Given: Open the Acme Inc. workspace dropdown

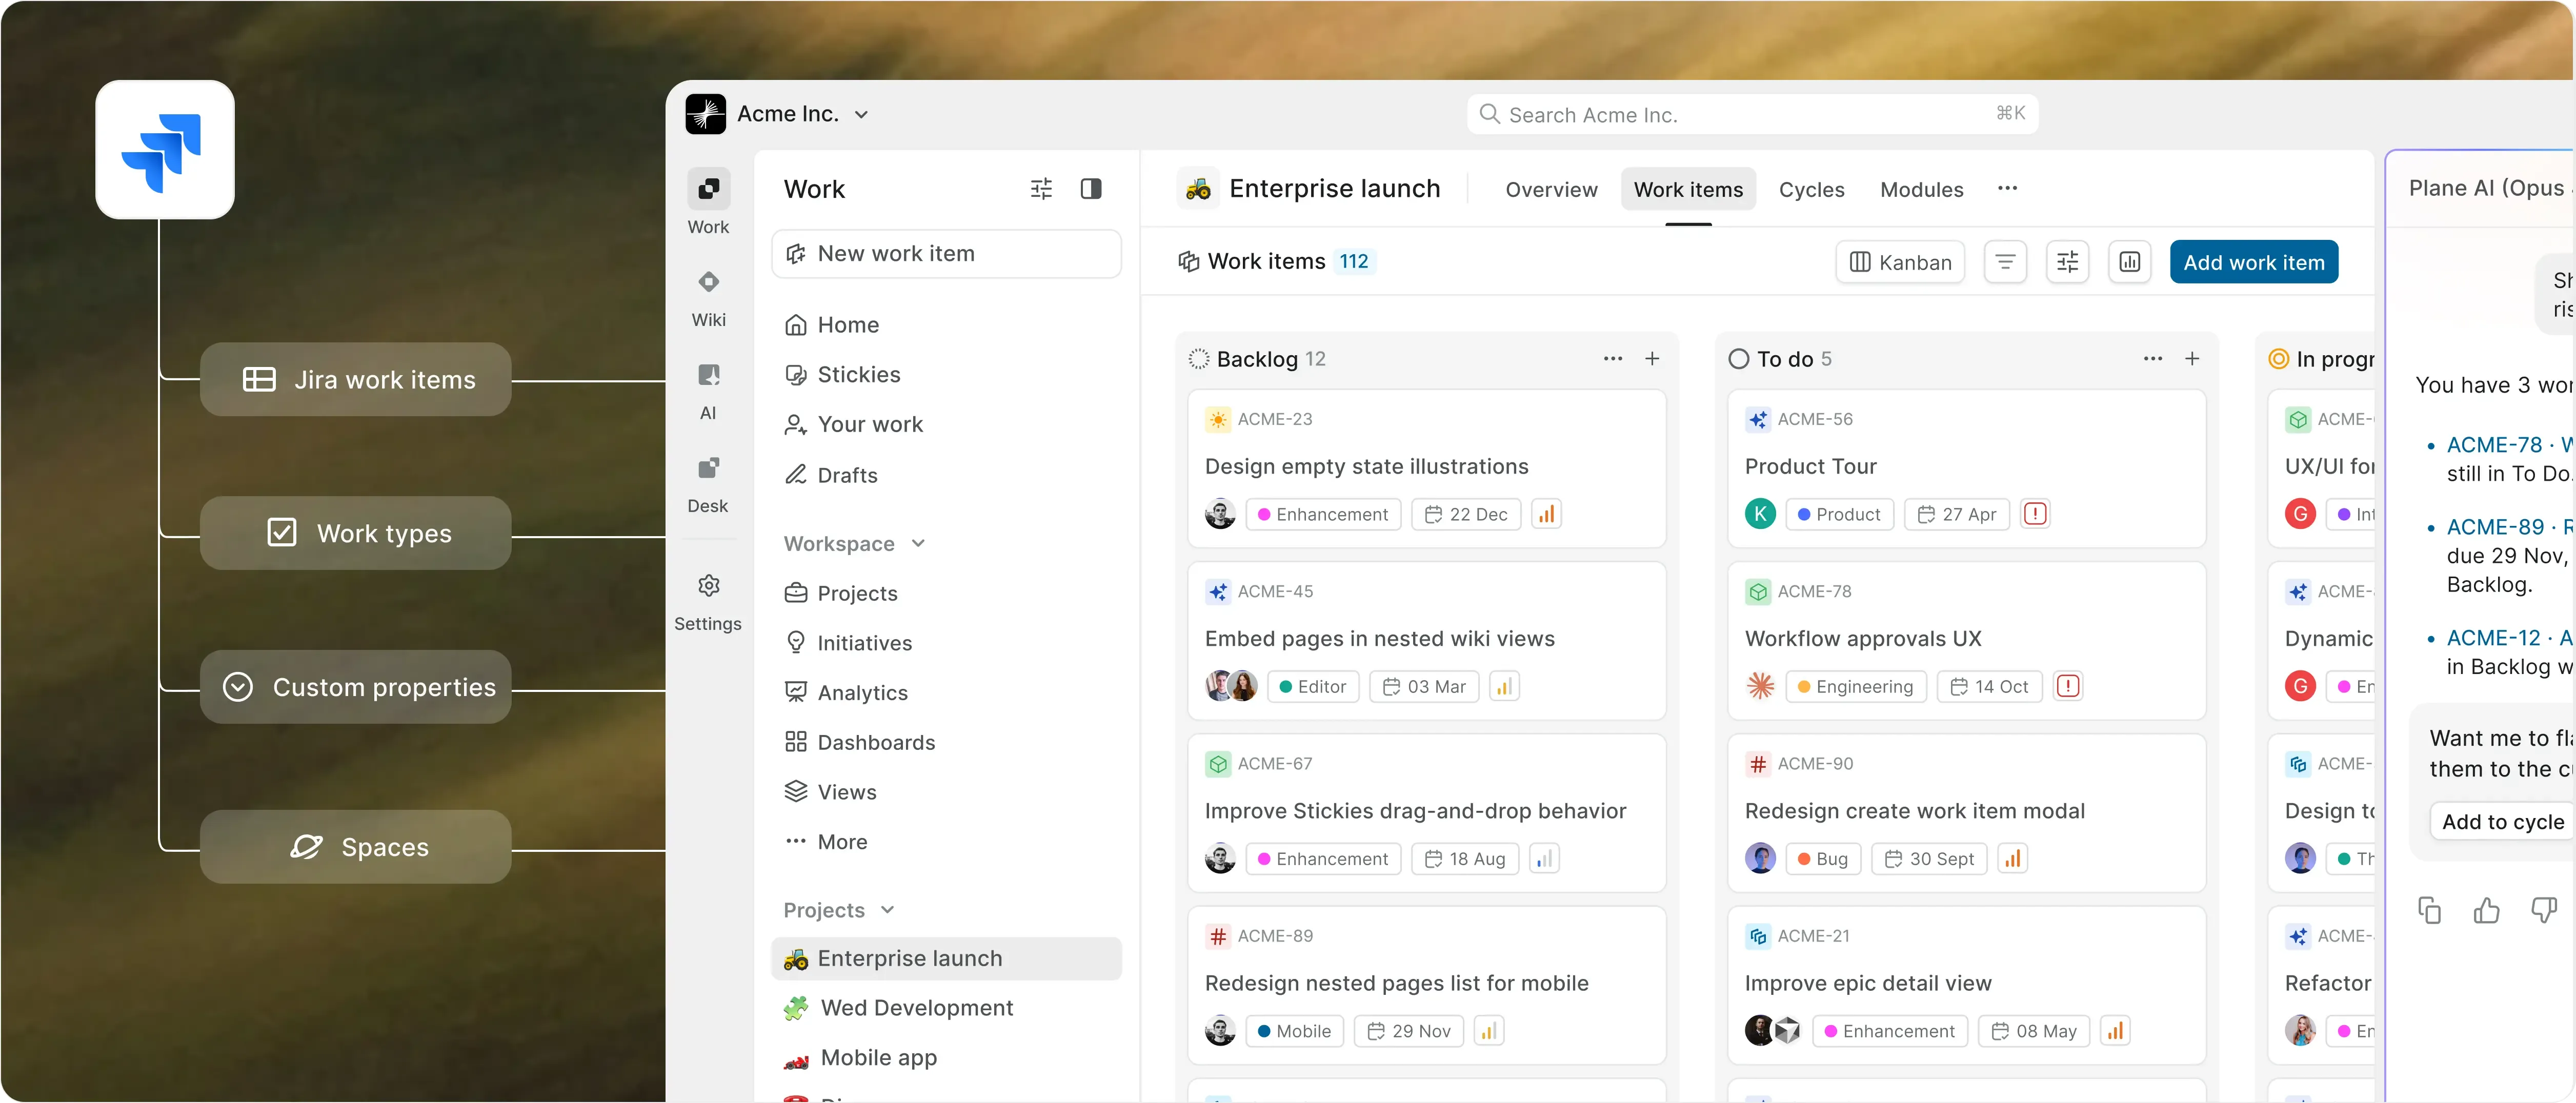Looking at the screenshot, I should tap(861, 115).
